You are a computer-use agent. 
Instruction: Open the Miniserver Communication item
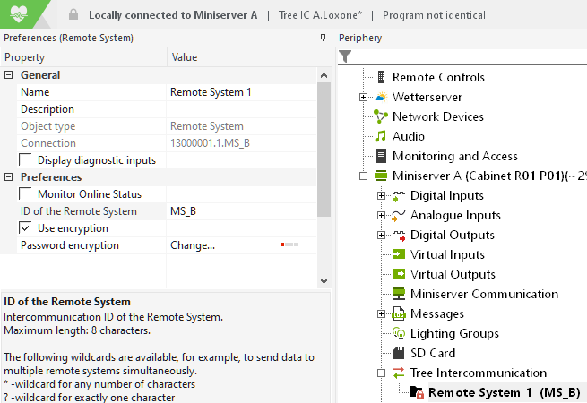click(x=484, y=294)
